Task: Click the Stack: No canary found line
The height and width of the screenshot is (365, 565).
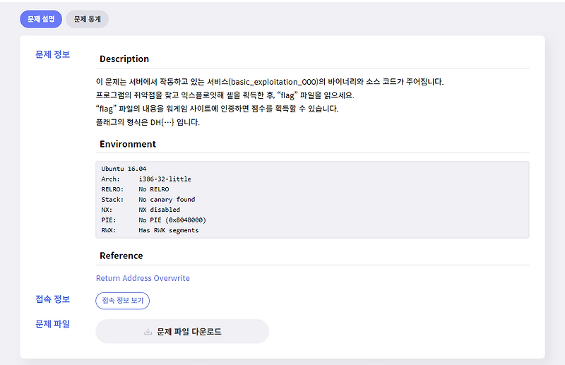Action: [x=148, y=200]
